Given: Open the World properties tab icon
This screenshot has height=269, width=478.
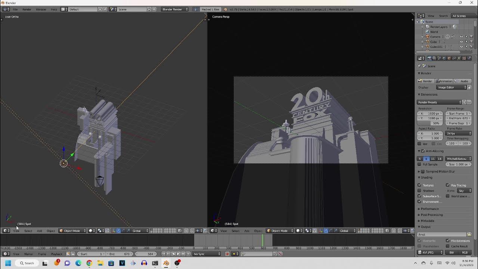Looking at the screenshot, I should pyautogui.click(x=444, y=58).
